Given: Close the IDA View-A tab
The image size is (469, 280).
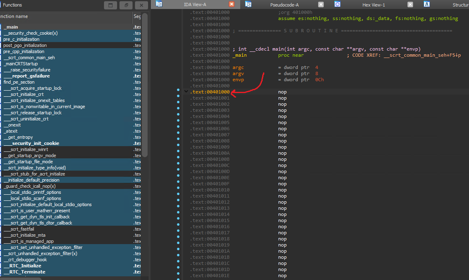Looking at the screenshot, I should 232,4.
